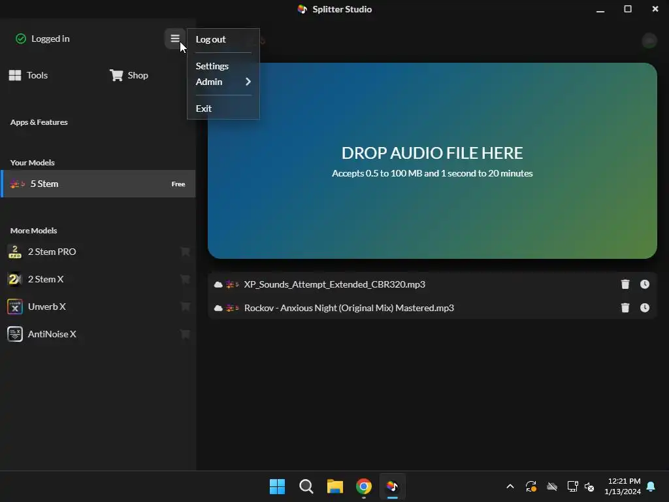Select the AntiNoise X model
669x502 pixels.
(98, 334)
